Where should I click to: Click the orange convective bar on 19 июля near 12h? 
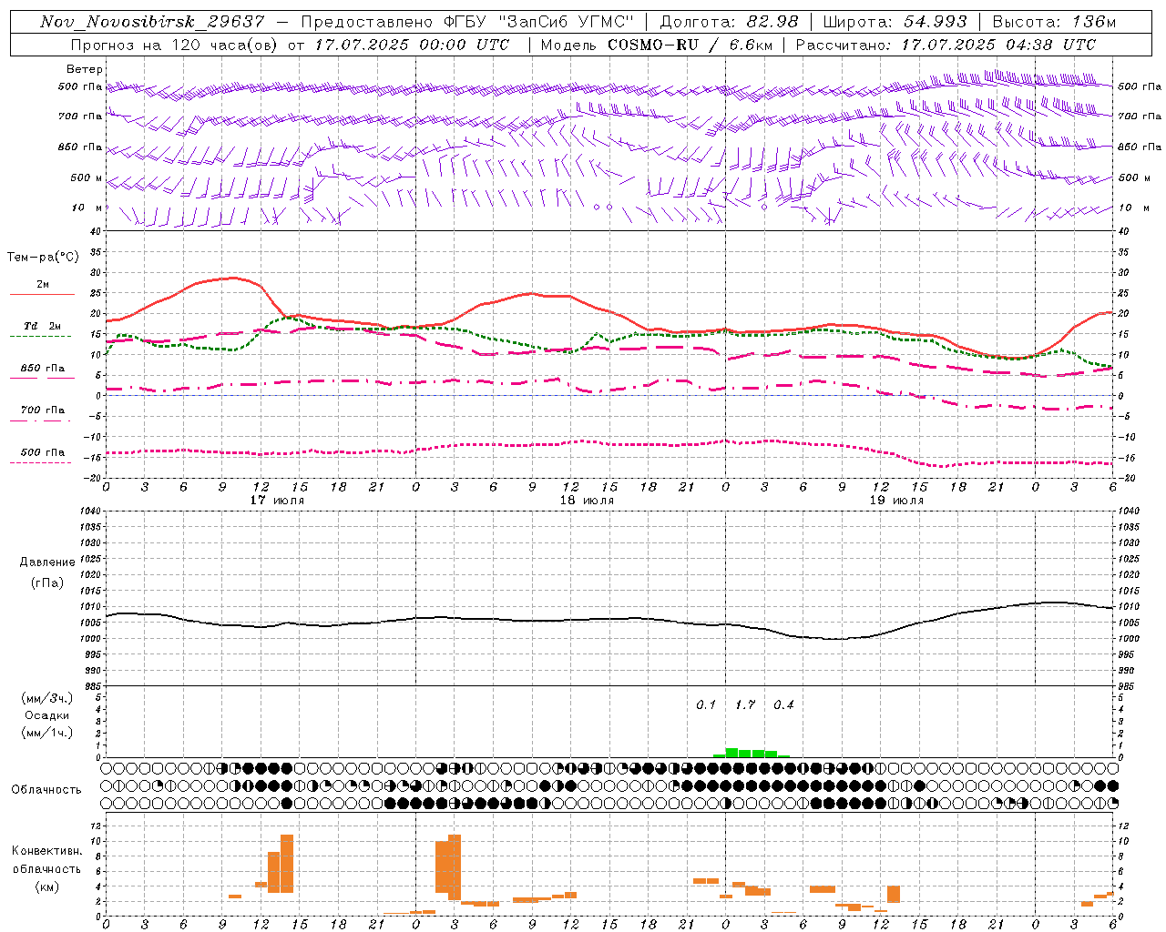coord(894,894)
